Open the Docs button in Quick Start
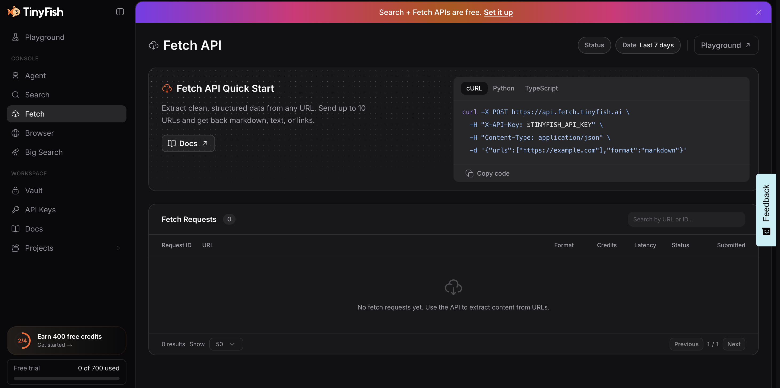The width and height of the screenshot is (780, 388). (188, 143)
